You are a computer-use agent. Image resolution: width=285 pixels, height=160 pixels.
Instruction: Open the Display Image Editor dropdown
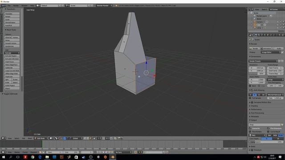click(x=271, y=52)
